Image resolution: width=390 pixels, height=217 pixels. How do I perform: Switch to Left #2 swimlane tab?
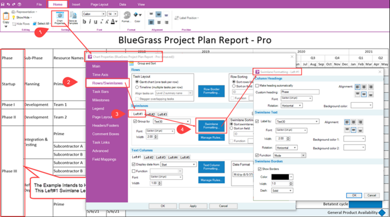click(x=150, y=114)
